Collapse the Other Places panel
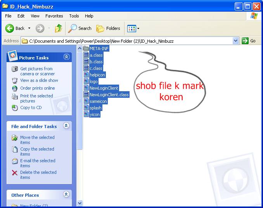The height and width of the screenshot is (208, 263). [66, 194]
